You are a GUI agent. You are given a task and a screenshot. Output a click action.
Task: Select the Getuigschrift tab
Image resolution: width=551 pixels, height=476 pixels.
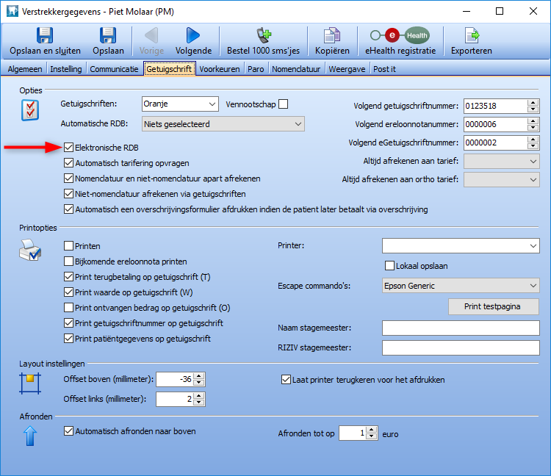tap(170, 69)
